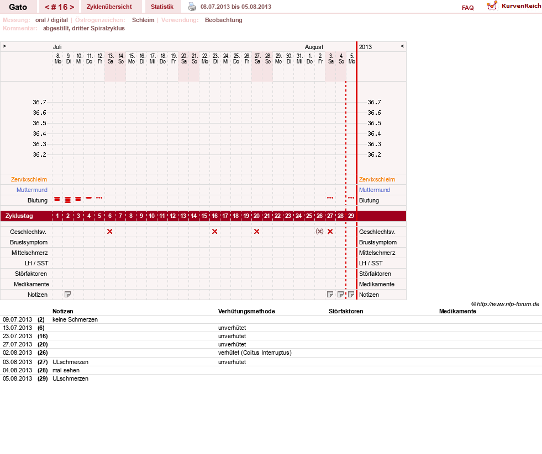Click the KurvenReich logo icon

(x=492, y=6)
